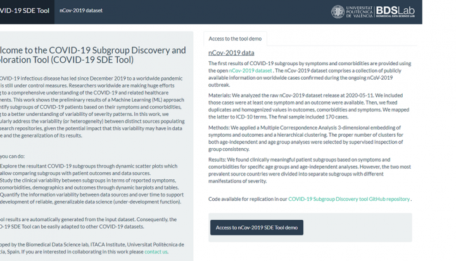
Task: Click the 'contact us' link
Action: [x=156, y=251]
